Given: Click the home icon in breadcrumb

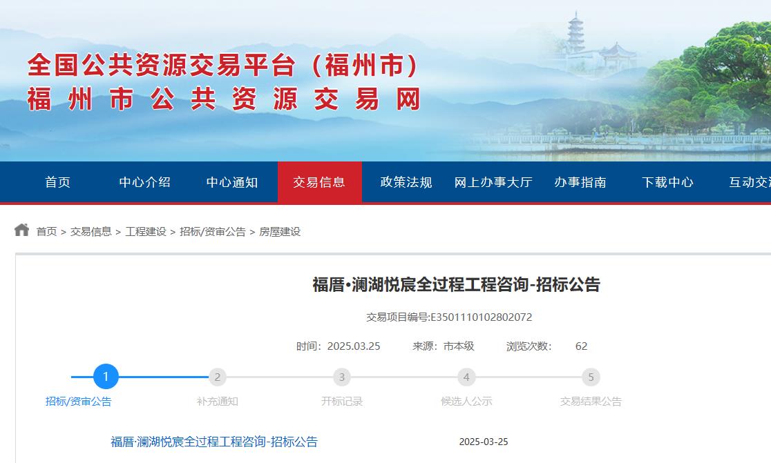Looking at the screenshot, I should [x=21, y=230].
